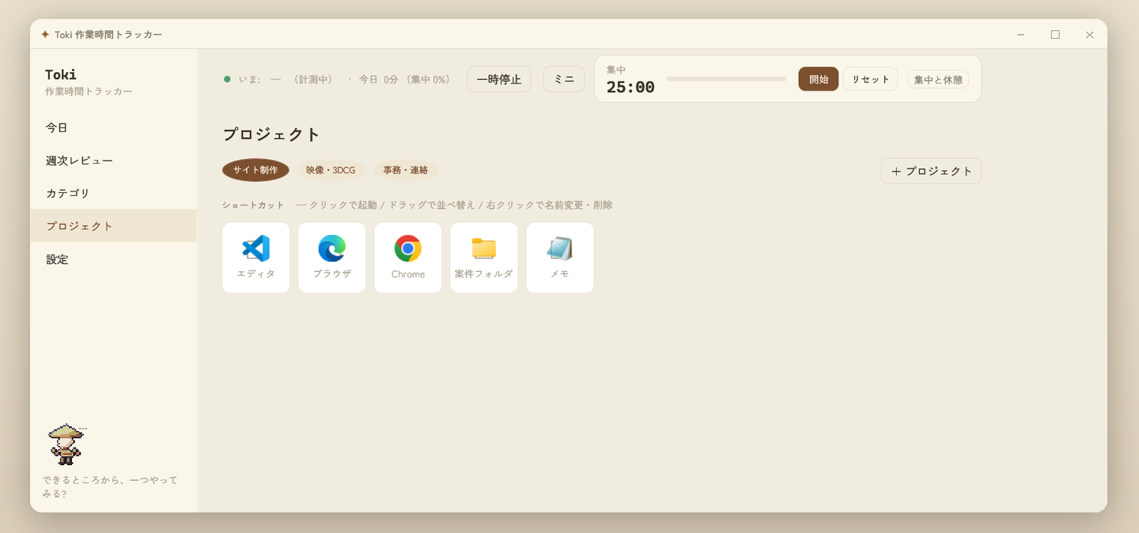Close the Toki window
The height and width of the screenshot is (533, 1139).
(1090, 34)
